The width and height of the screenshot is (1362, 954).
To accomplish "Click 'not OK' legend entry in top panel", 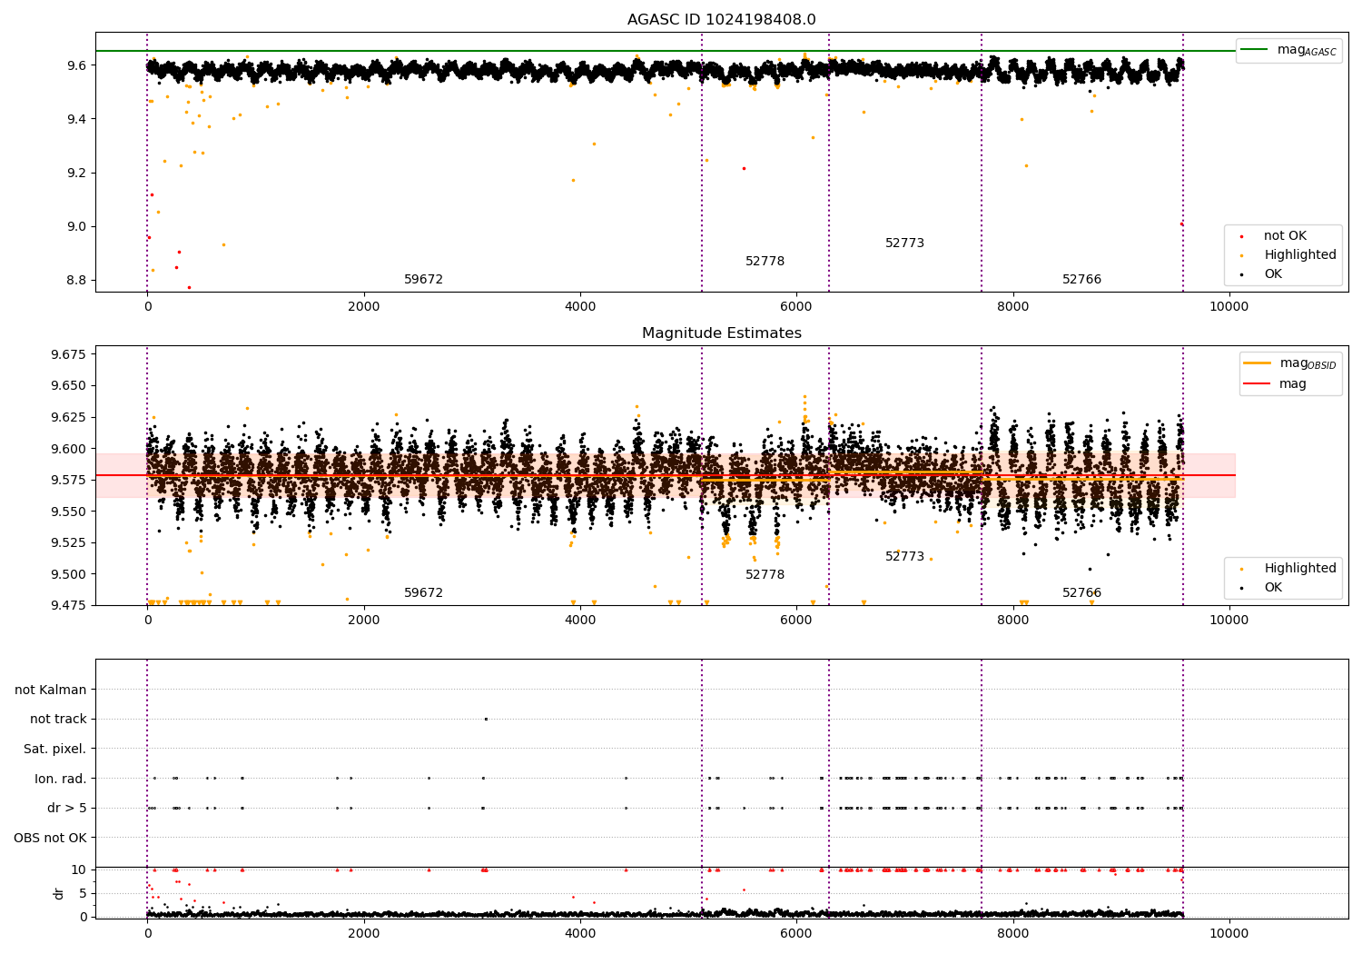I will point(1283,236).
